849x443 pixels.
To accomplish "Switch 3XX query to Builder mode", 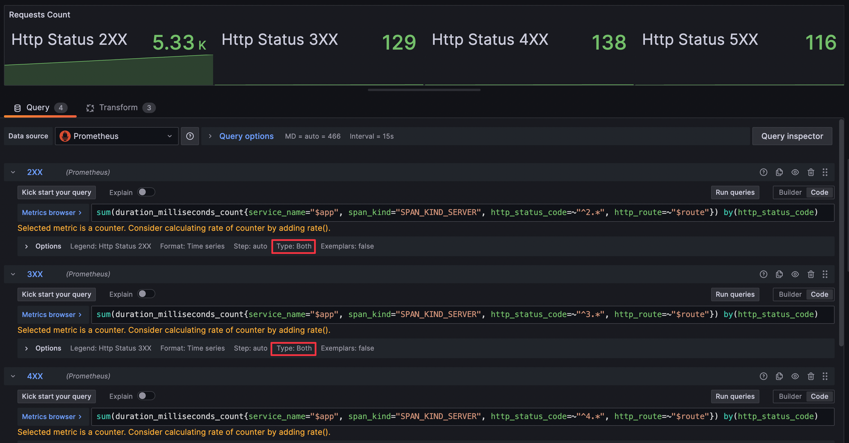I will (x=790, y=294).
